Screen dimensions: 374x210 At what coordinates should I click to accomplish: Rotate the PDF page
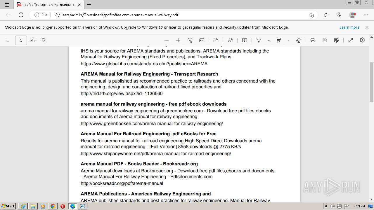(x=190, y=40)
